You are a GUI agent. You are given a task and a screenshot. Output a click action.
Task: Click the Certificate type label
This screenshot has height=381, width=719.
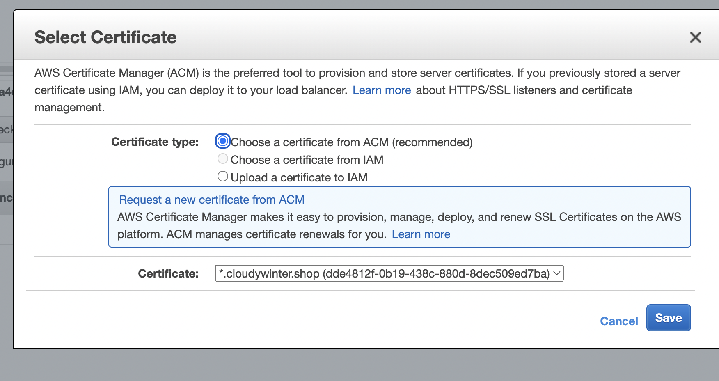tap(155, 142)
